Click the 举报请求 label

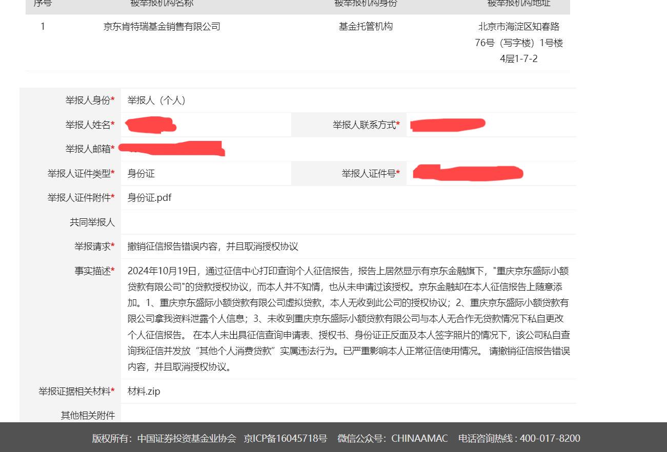[x=94, y=246]
